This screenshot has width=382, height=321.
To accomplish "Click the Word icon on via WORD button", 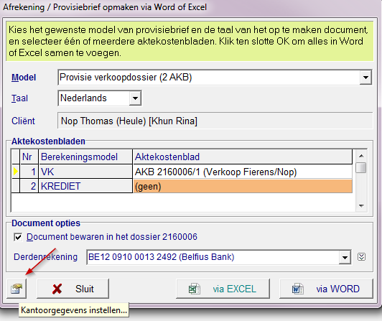I will click(x=297, y=289).
